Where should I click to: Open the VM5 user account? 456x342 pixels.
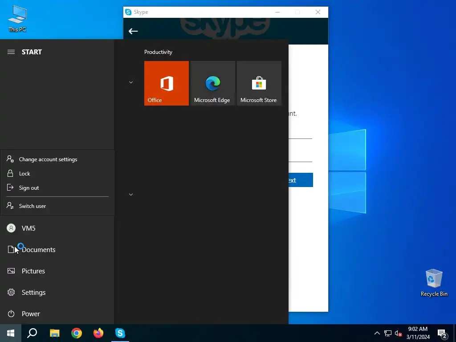click(x=57, y=228)
